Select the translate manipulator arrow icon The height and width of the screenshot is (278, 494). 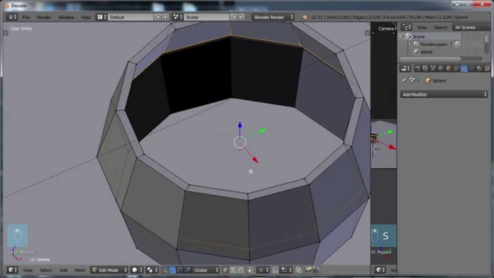[x=173, y=270]
